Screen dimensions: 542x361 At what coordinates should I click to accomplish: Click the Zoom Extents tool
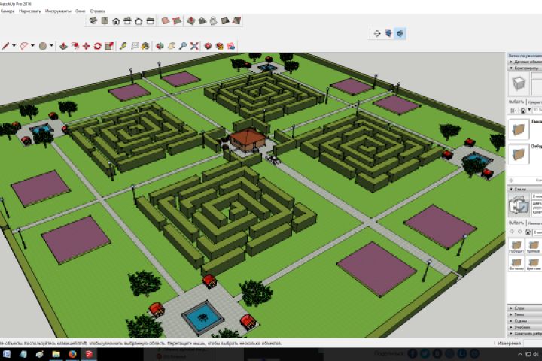[194, 46]
